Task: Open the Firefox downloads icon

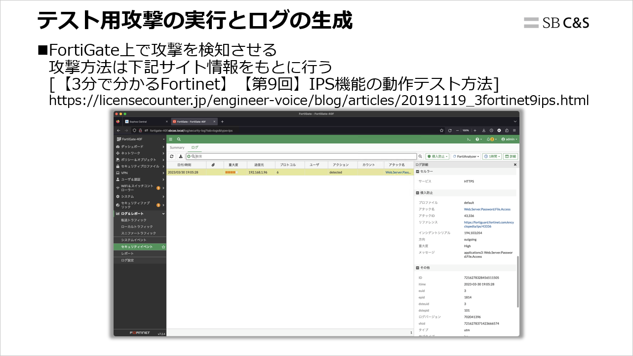Action: [484, 131]
